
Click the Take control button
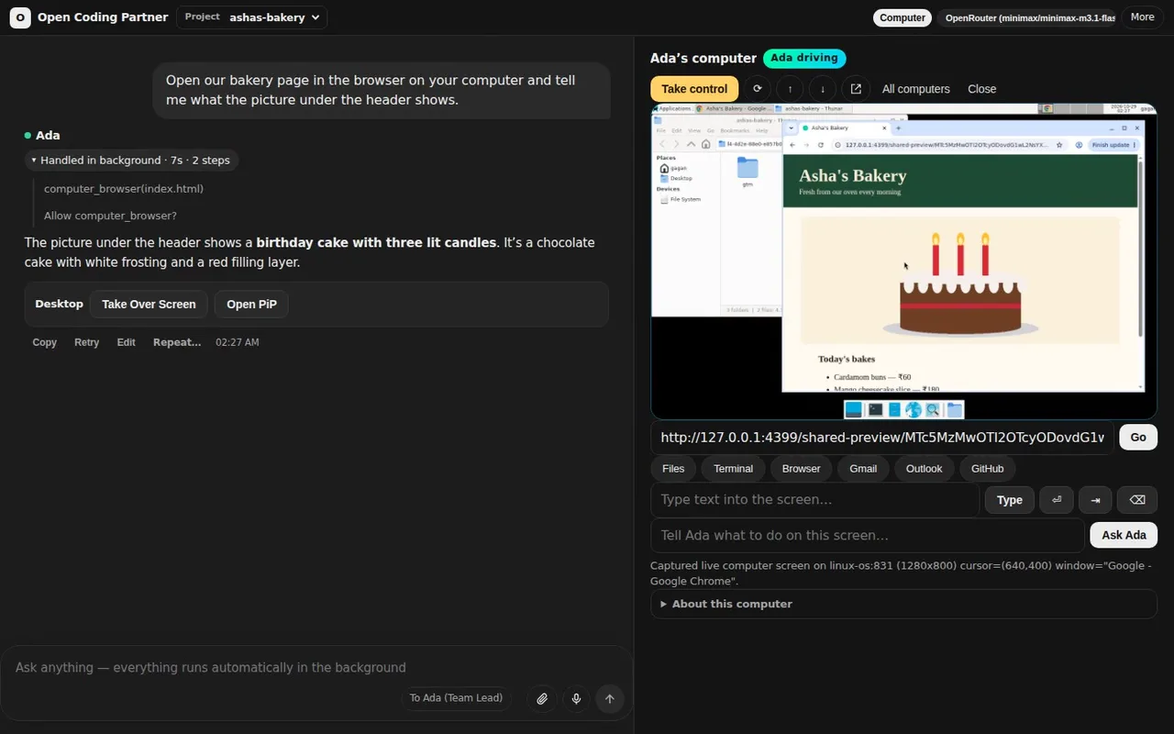click(x=694, y=89)
